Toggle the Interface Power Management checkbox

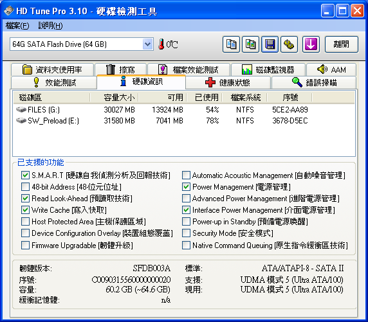186,210
